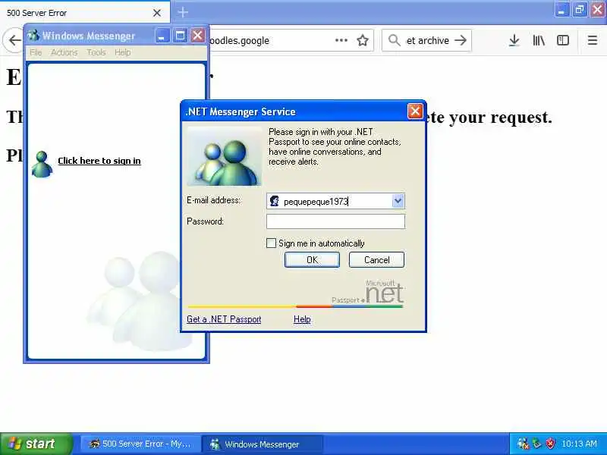Click the browser back arrow button

click(x=14, y=40)
